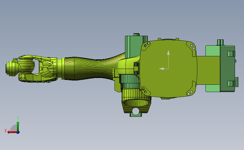
Task: Click the blue Z axis dot on the triad
Action: click(18, 133)
